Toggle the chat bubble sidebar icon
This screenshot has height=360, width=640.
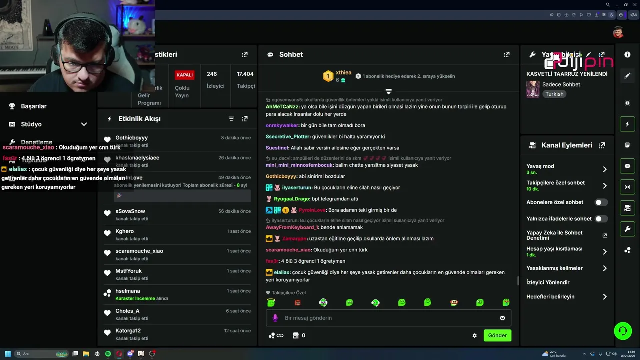coord(627,166)
